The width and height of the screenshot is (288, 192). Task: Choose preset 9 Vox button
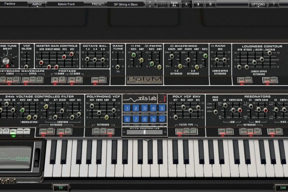pyautogui.click(x=153, y=119)
